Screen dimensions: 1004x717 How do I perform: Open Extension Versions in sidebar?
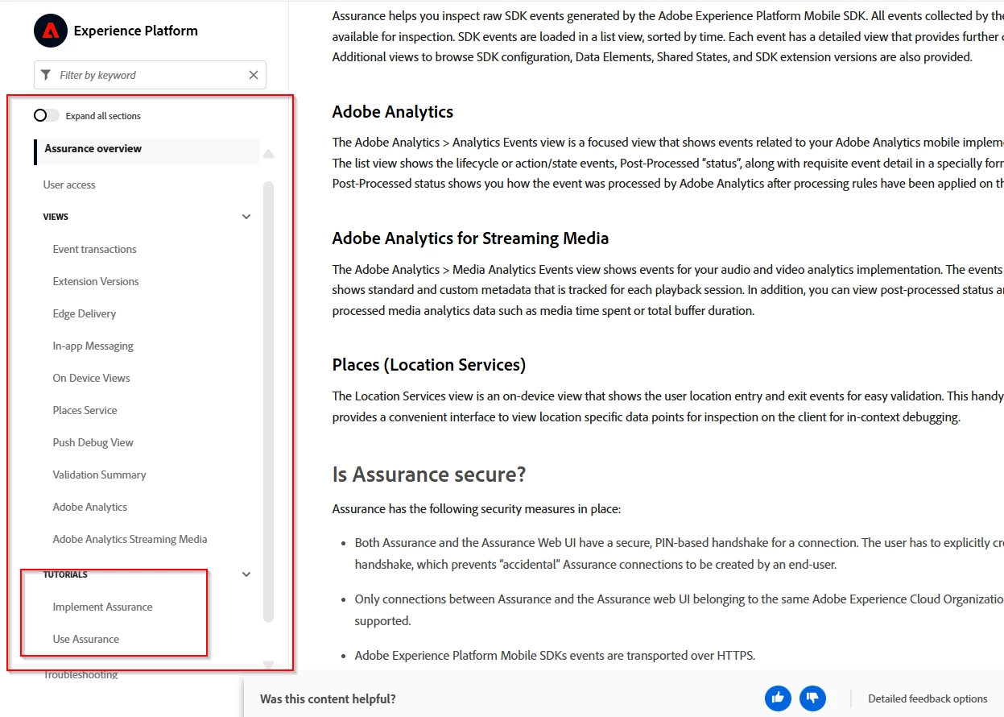click(x=96, y=281)
